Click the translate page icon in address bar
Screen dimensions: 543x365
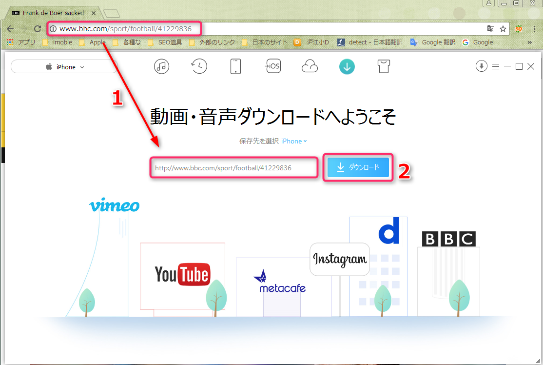click(490, 29)
